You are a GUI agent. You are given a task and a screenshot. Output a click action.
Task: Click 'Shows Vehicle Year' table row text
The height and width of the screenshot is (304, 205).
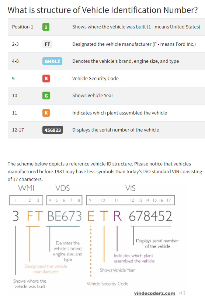pyautogui.click(x=93, y=96)
